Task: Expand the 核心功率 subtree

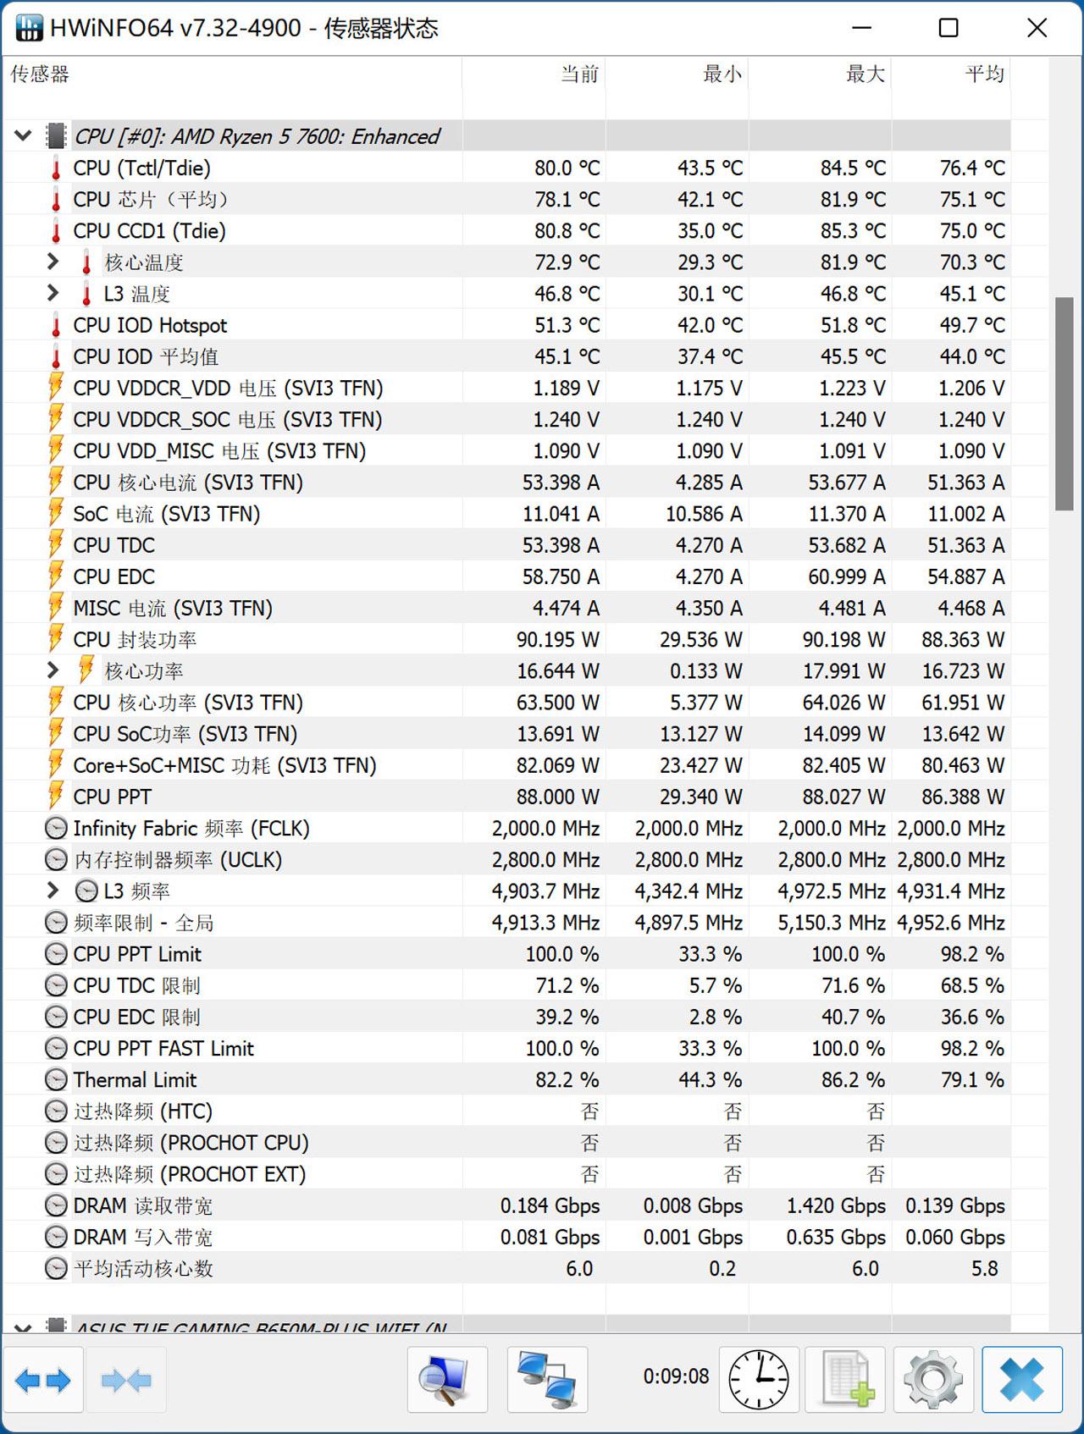Action: click(53, 670)
